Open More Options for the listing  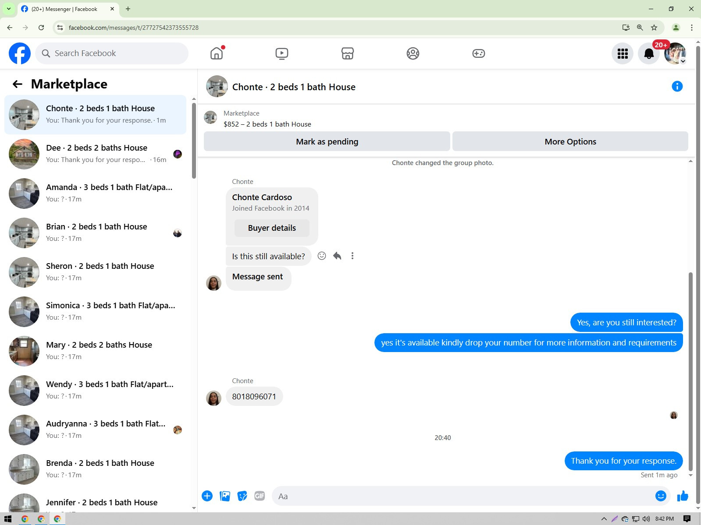pyautogui.click(x=570, y=141)
